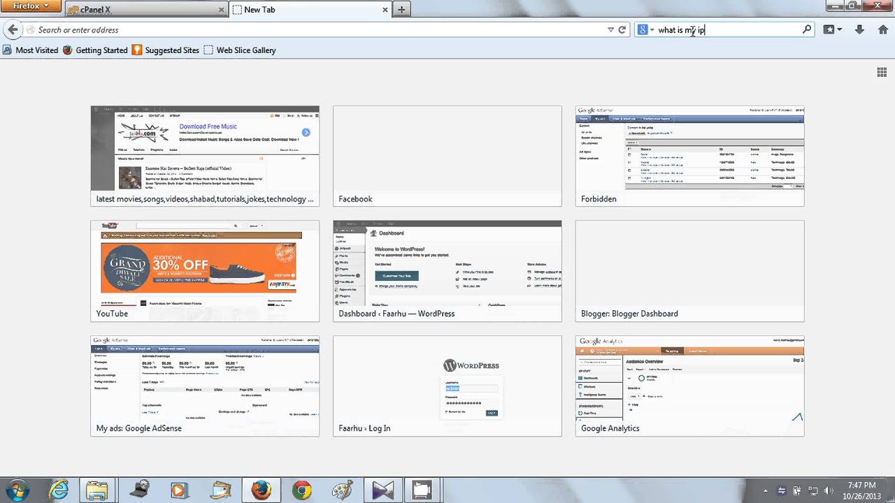Open the My ads: Google AdSense tile
895x503 pixels.
coord(205,386)
